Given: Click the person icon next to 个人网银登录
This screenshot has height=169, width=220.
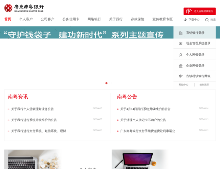Looking at the screenshot, I should pos(181,55).
